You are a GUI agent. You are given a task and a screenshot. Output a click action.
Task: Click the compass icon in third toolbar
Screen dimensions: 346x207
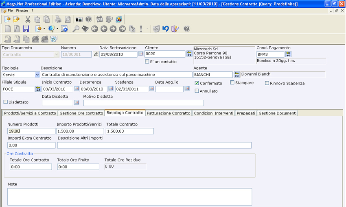point(54,39)
